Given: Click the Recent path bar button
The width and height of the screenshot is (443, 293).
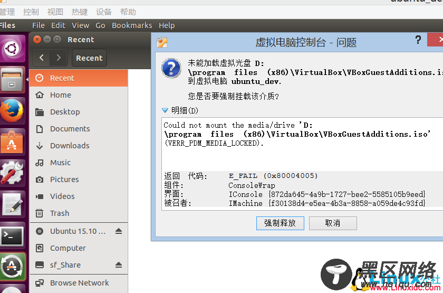Looking at the screenshot, I should click(89, 58).
